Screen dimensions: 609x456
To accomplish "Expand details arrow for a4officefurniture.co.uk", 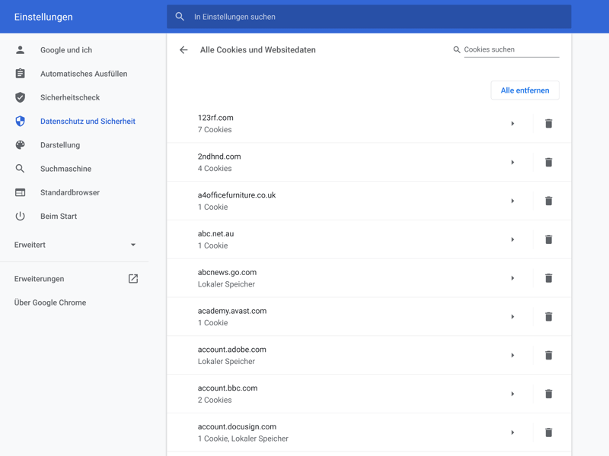I will (x=512, y=201).
